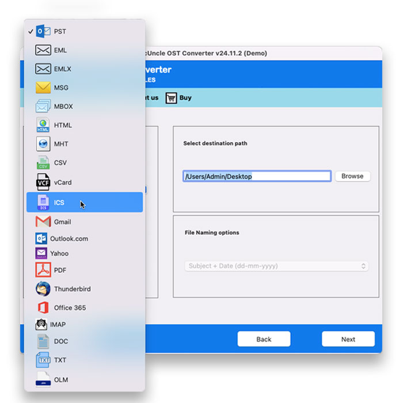Pick Yahoo from the saving options
403x403 pixels.
59,253
